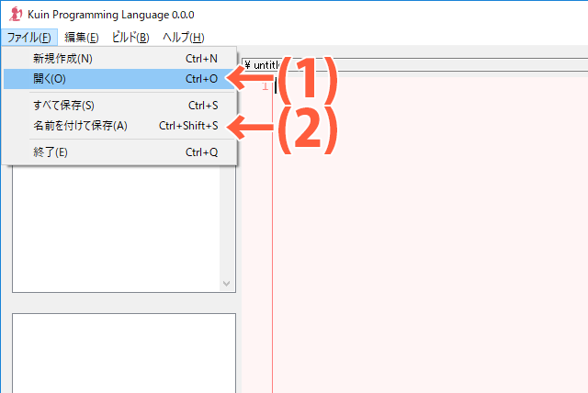Choose すべて保存(S) menu entry
Screen dimensions: 588x393
pyautogui.click(x=120, y=106)
